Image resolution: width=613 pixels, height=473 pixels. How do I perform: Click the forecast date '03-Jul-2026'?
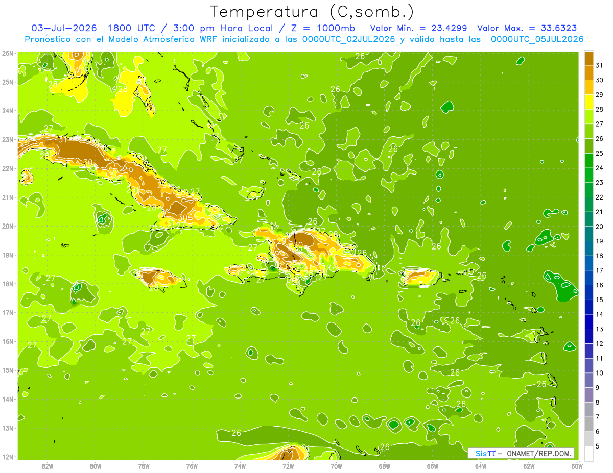(x=64, y=28)
